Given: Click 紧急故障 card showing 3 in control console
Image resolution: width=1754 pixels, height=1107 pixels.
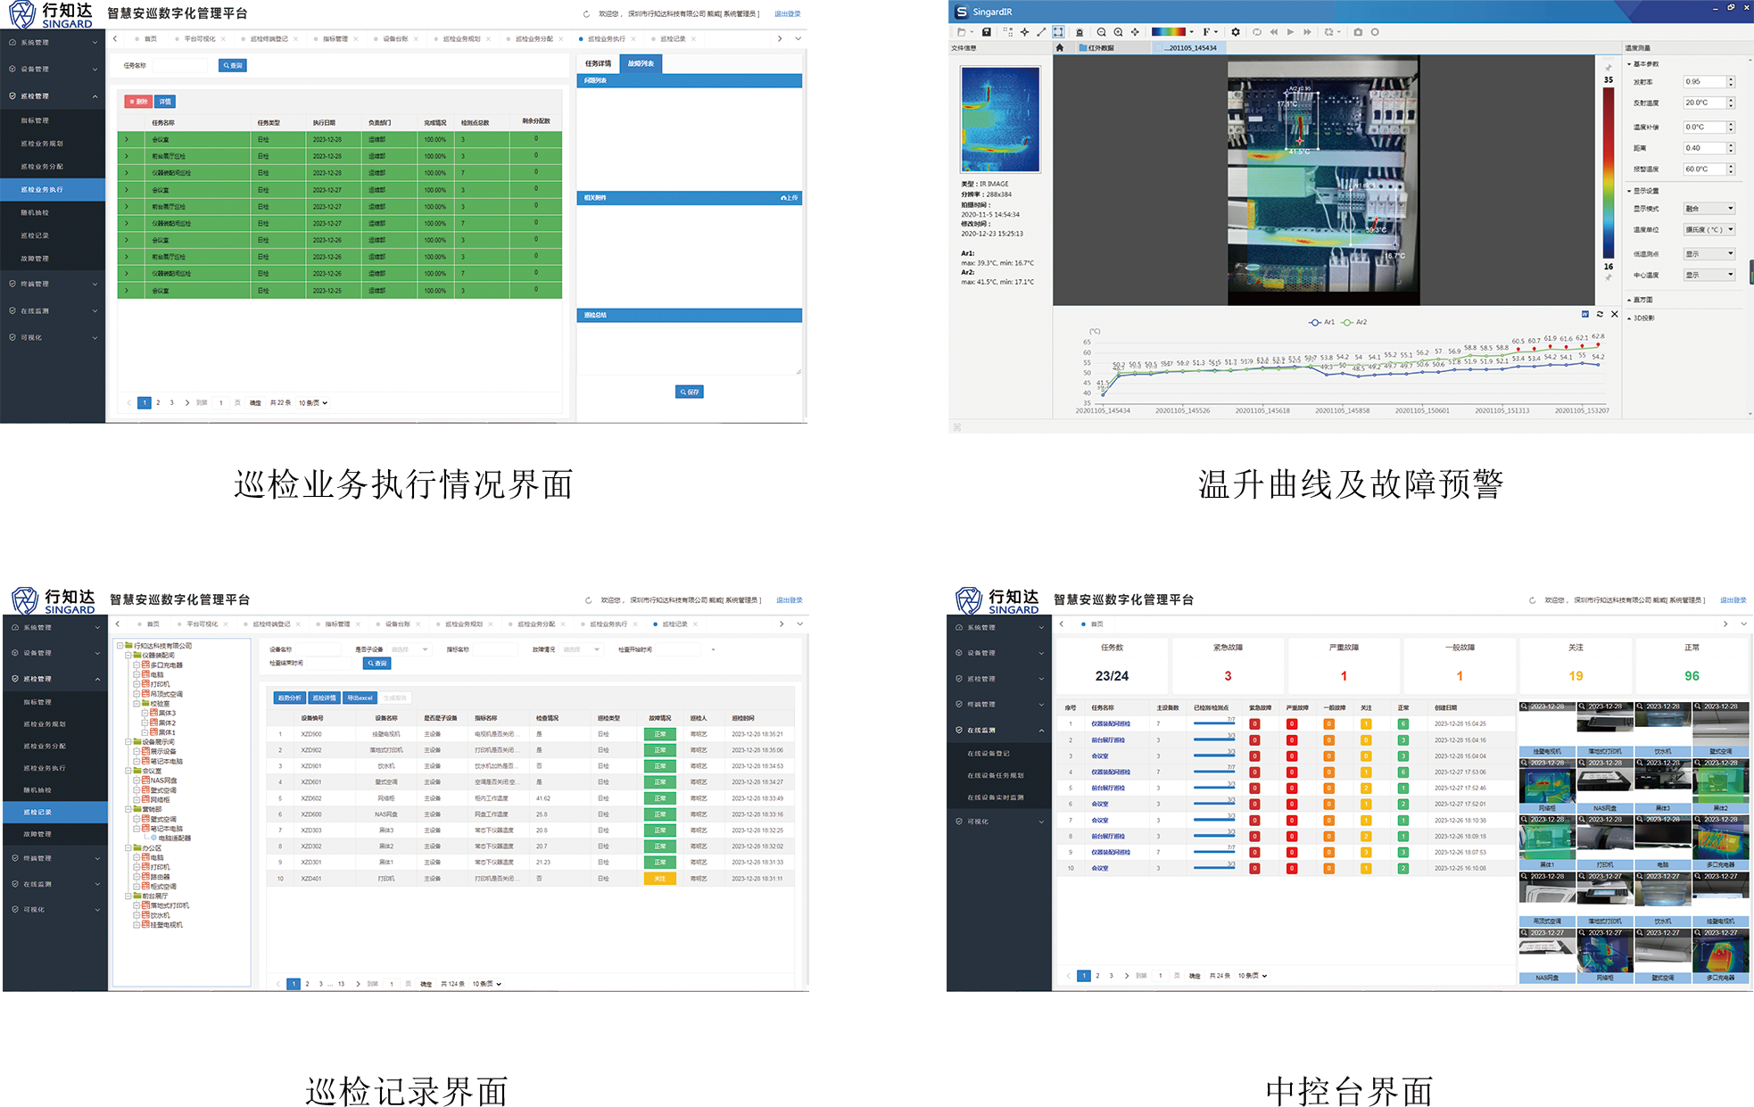Looking at the screenshot, I should (1228, 665).
